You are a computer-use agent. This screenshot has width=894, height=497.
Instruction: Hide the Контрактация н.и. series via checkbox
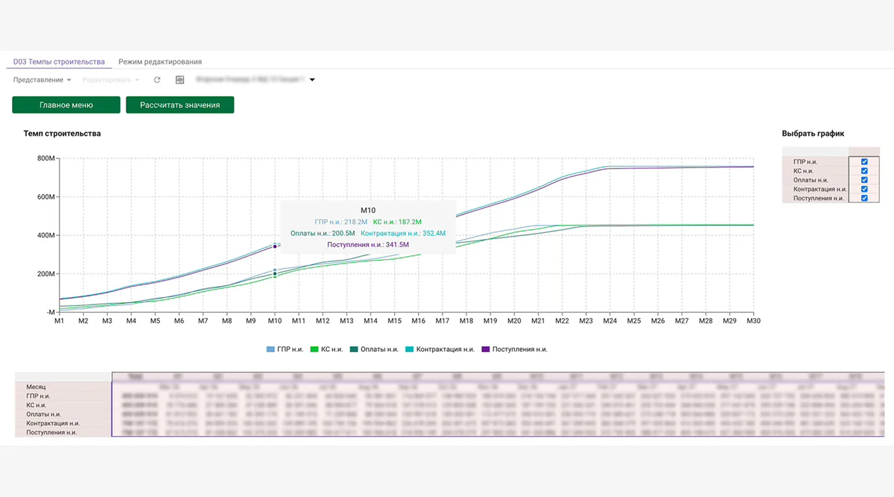[x=864, y=189]
